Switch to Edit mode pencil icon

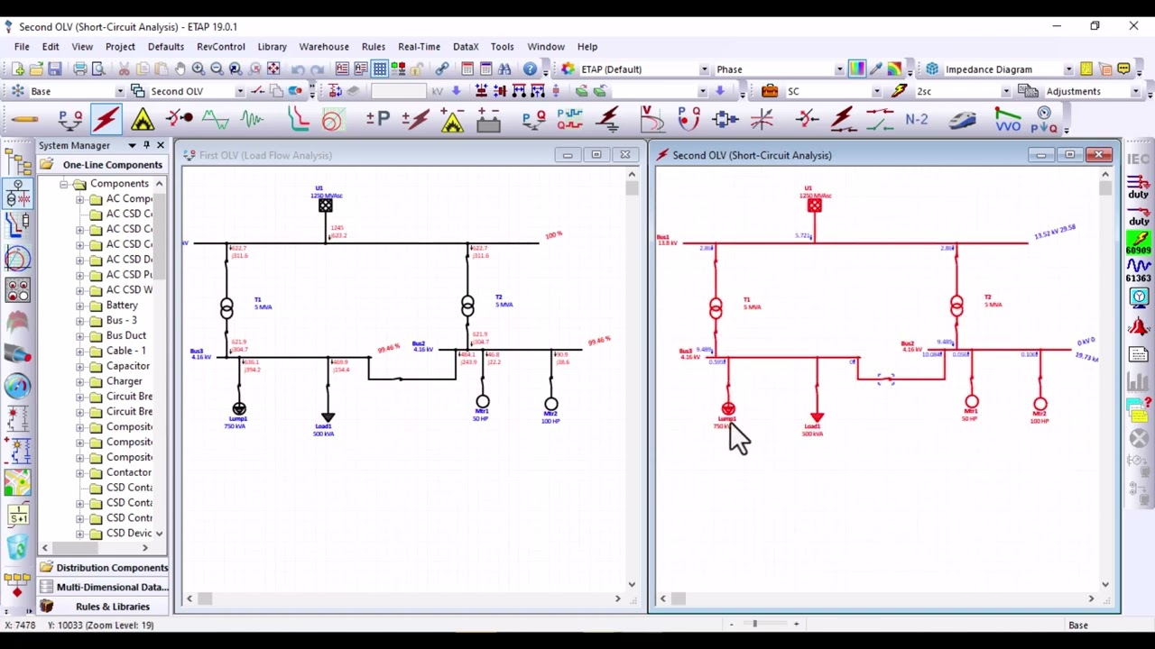pos(25,119)
